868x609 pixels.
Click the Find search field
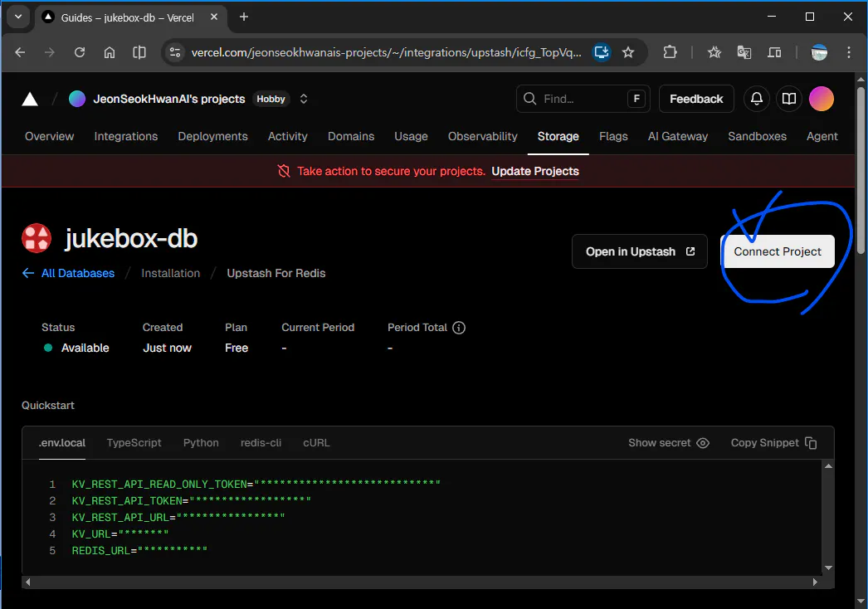click(x=583, y=99)
